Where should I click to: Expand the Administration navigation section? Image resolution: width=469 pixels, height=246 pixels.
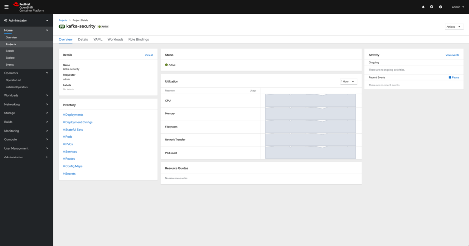point(26,157)
